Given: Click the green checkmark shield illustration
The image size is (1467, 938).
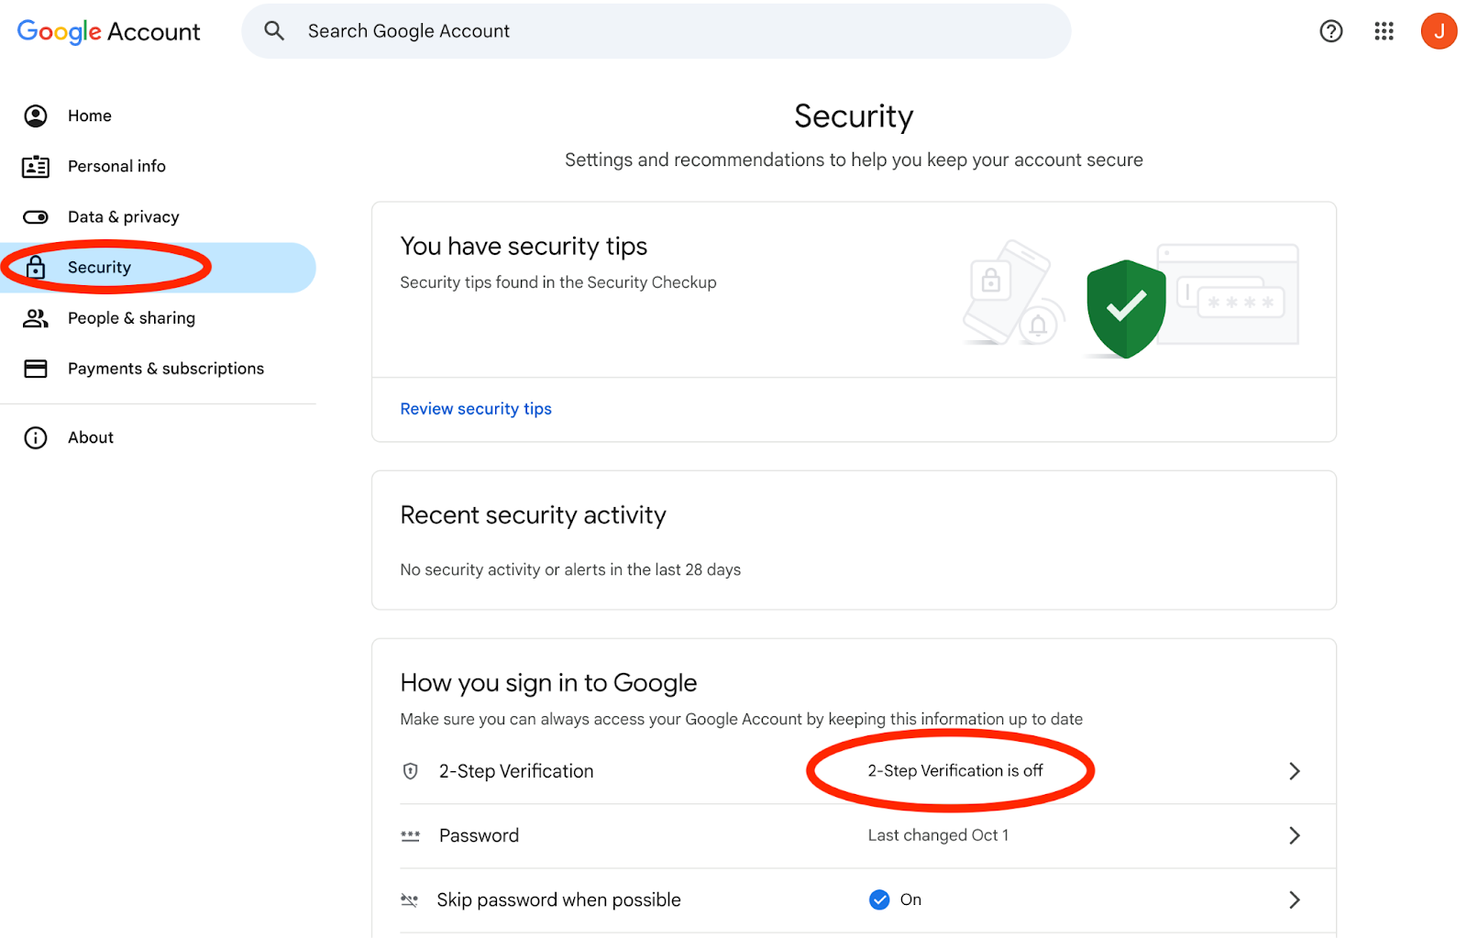Looking at the screenshot, I should tap(1125, 308).
